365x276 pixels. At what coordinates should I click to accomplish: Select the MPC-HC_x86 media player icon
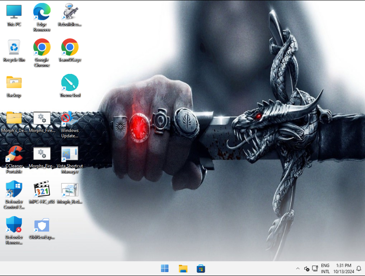(42, 192)
